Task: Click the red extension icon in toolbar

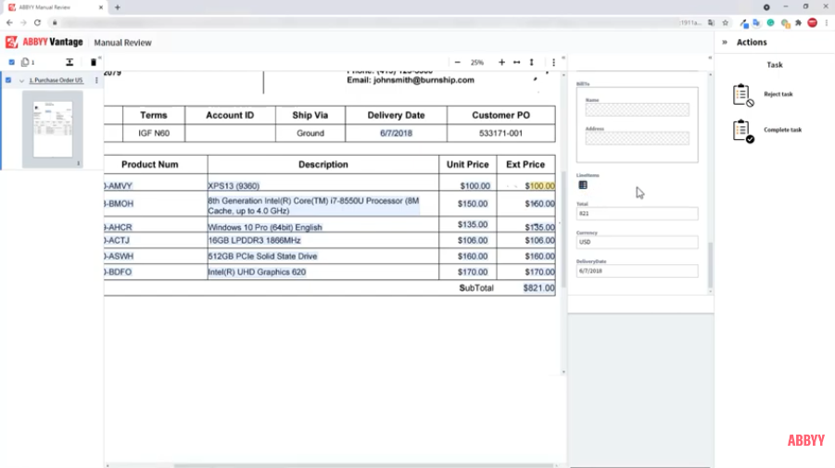Action: tap(812, 23)
